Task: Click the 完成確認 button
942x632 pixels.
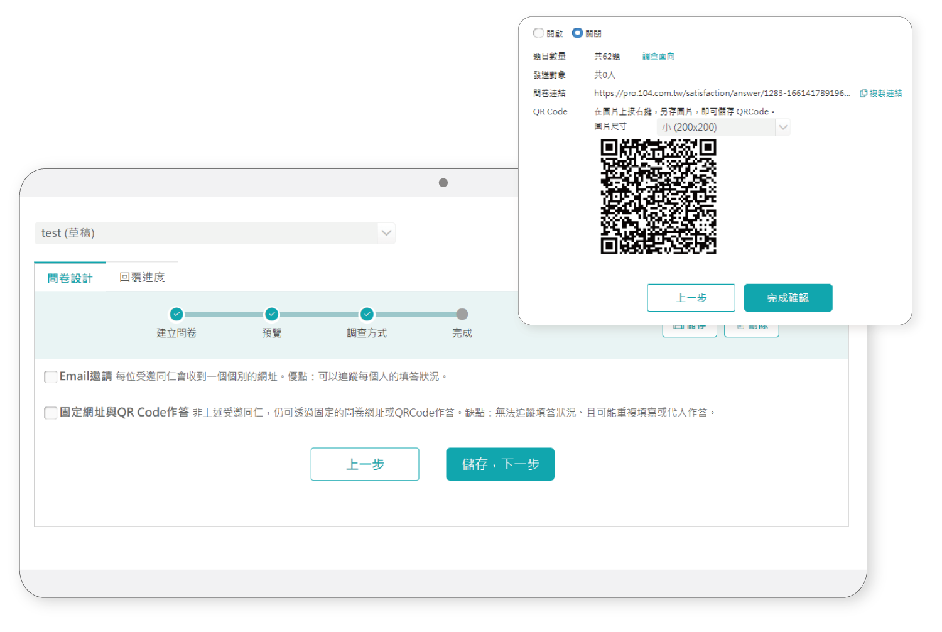Action: (788, 298)
